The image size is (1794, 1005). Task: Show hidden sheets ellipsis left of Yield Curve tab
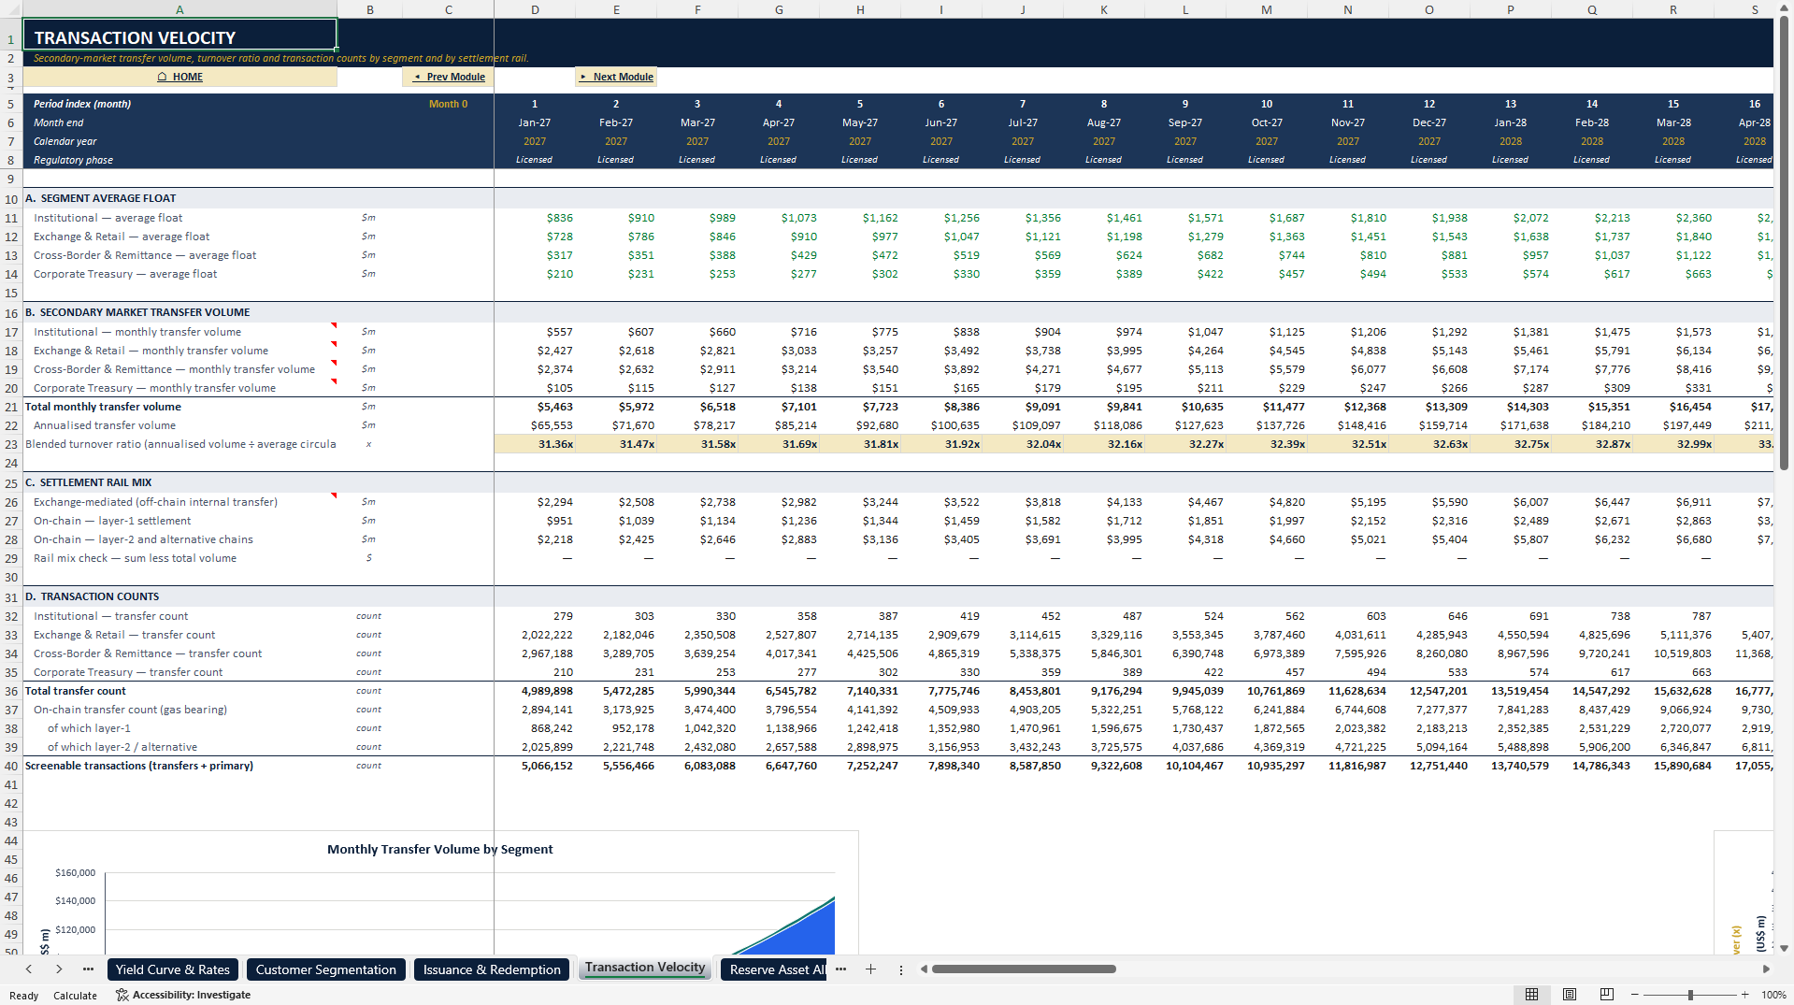coord(88,969)
